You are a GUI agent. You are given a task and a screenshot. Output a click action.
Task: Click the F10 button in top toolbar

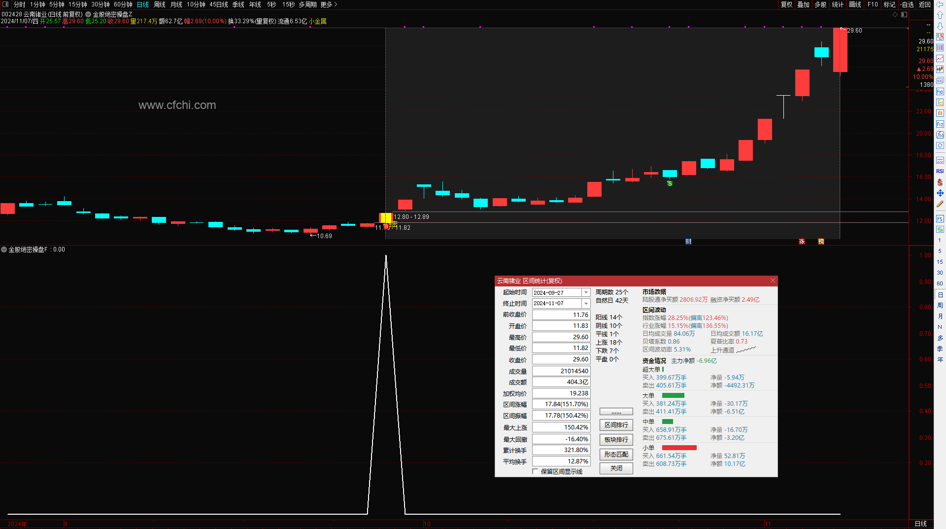[873, 4]
